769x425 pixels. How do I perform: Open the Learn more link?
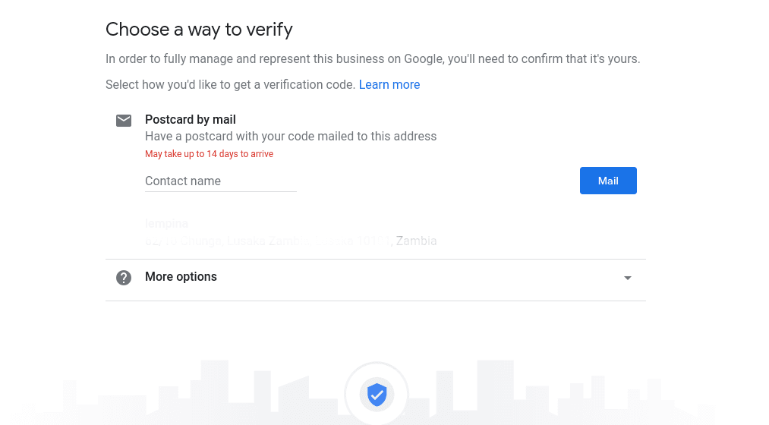point(389,85)
